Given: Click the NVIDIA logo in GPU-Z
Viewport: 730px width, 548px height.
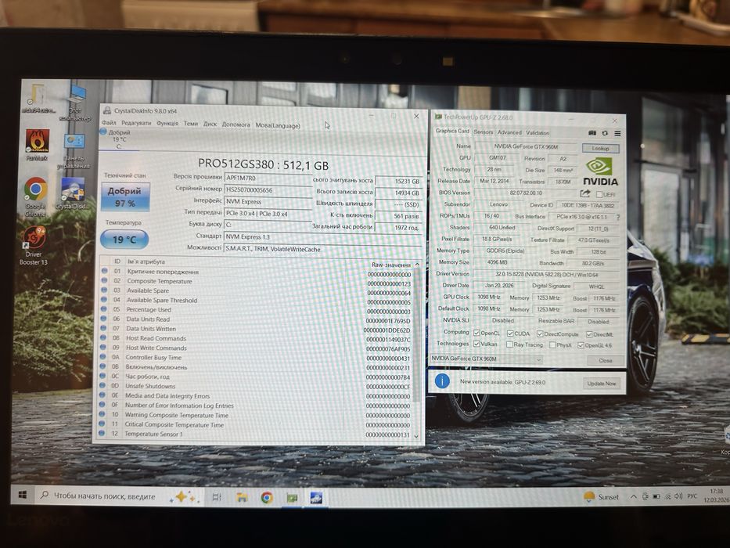Looking at the screenshot, I should click(x=600, y=171).
